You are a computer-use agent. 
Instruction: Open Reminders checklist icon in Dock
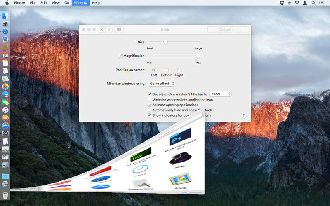[x=5, y=70]
